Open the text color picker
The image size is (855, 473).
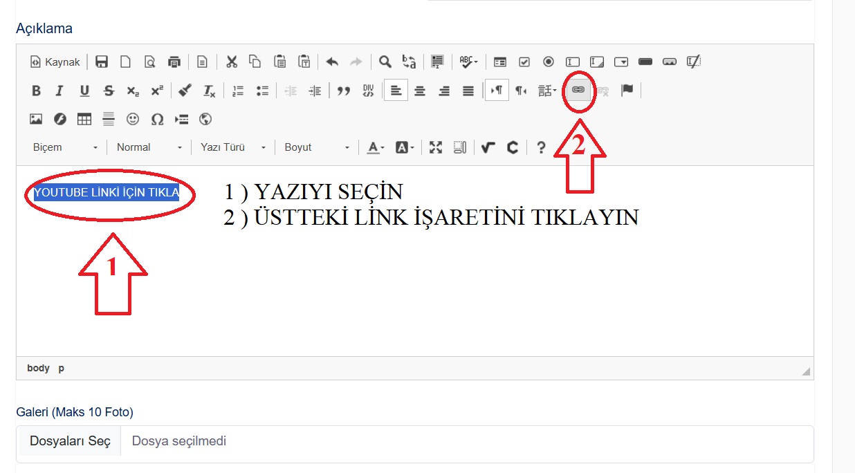[x=376, y=147]
